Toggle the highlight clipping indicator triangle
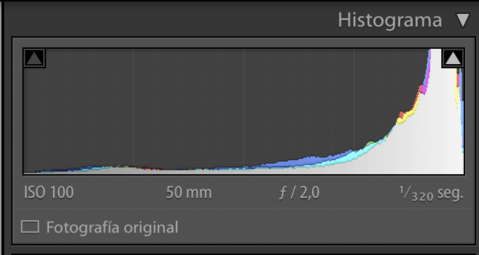This screenshot has width=479, height=255. coord(453,58)
